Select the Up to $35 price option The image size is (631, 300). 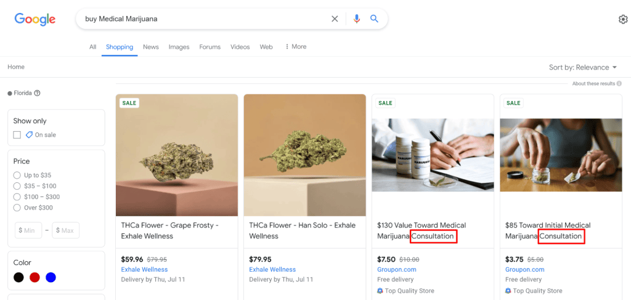click(17, 176)
